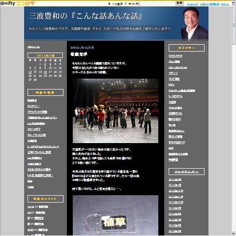Open the スポーツ category link
The image size is (236, 236).
coord(173,73)
